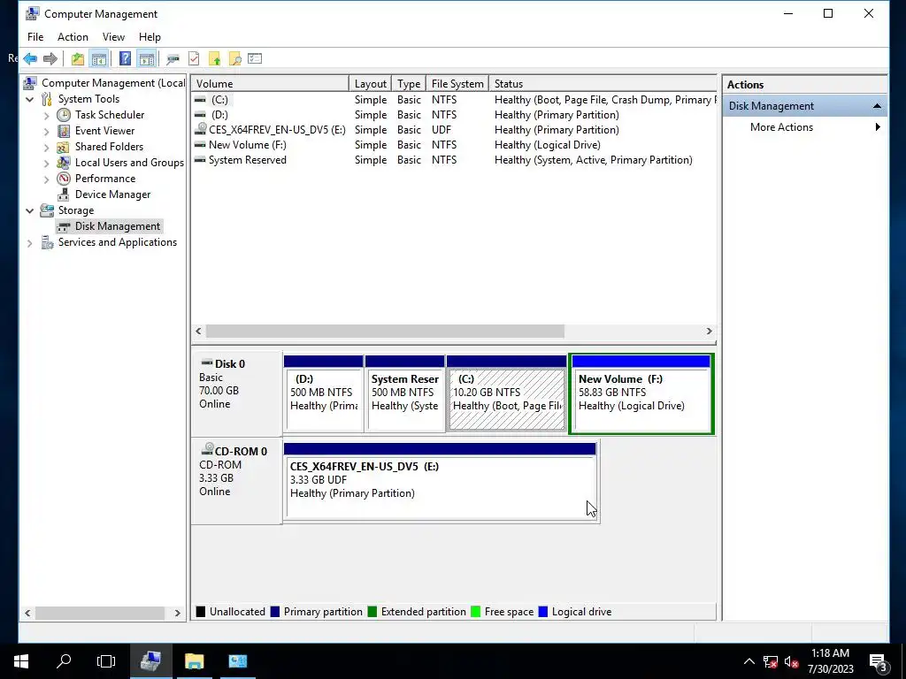Select the (D:) volume row in list

[x=454, y=115]
